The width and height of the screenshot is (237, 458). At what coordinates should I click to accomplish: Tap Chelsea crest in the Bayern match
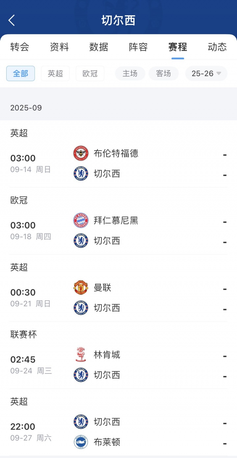tap(81, 241)
